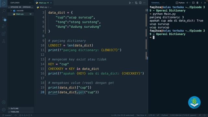208x117 pixels.
Task: Click the terminal prompt cursor
Action: click(154, 38)
